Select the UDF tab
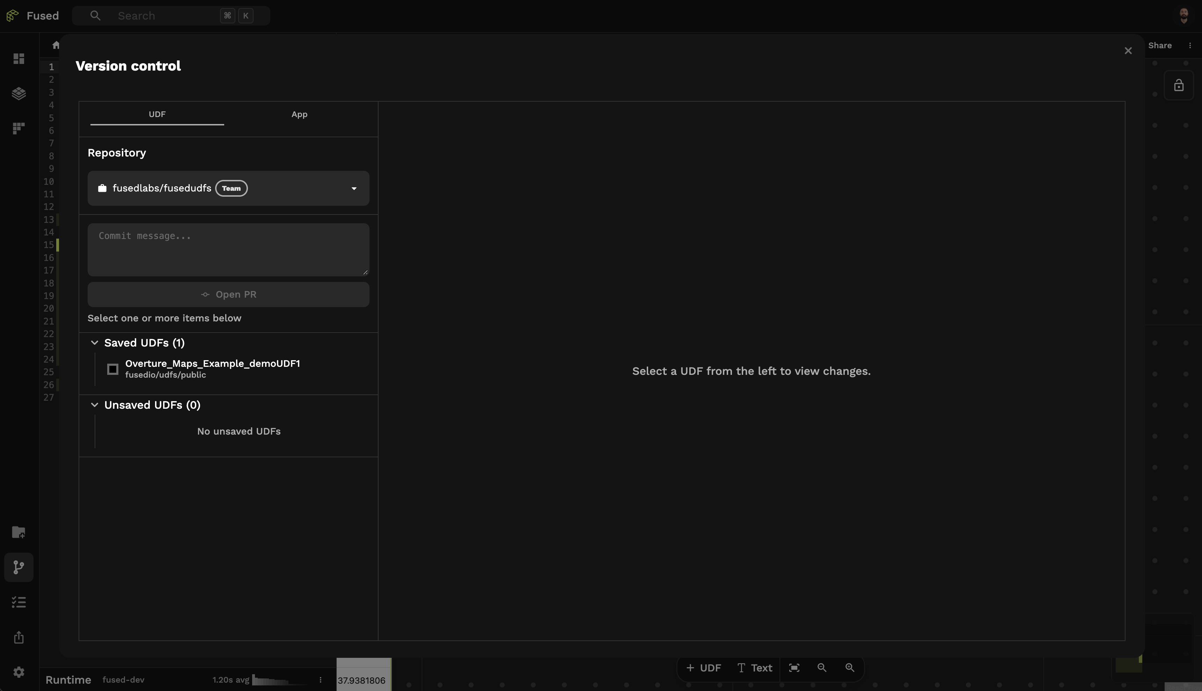Image resolution: width=1202 pixels, height=691 pixels. click(x=157, y=114)
